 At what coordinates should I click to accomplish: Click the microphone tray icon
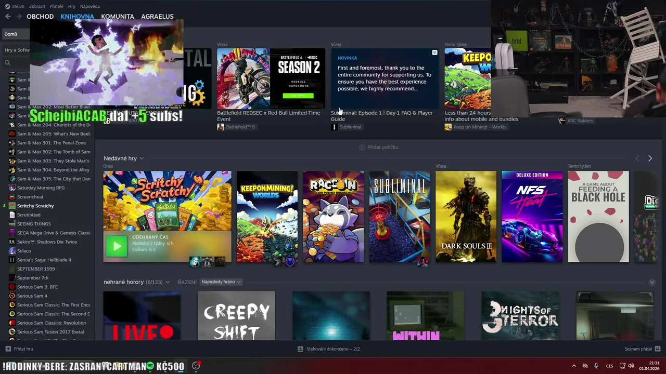pos(596,366)
